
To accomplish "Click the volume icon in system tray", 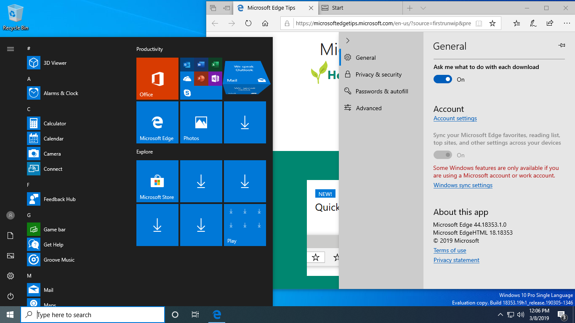I will pos(521,315).
